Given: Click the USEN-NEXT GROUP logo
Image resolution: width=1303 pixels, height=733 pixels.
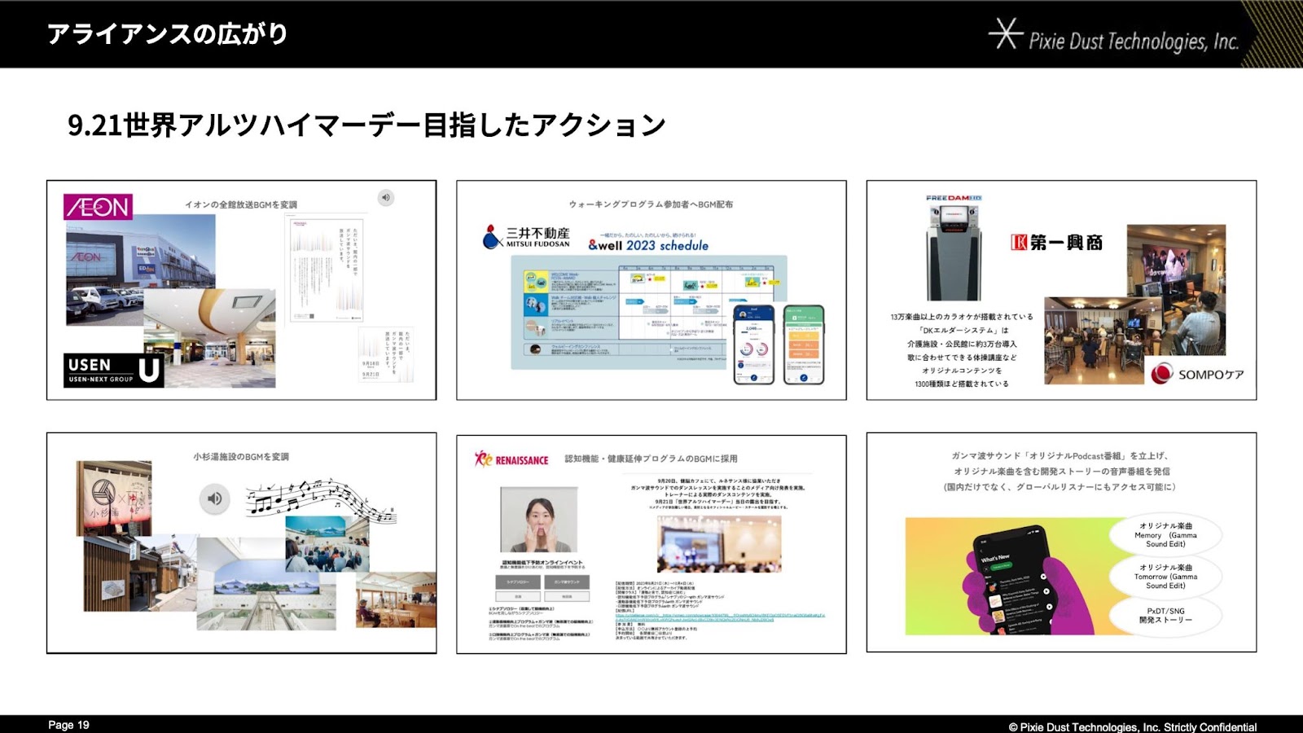Looking at the screenshot, I should pos(114,370).
